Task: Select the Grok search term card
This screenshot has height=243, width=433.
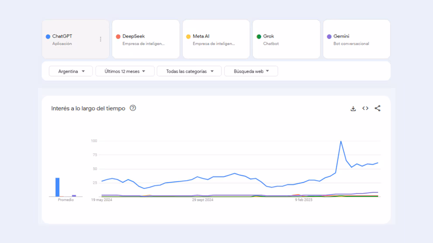Action: pyautogui.click(x=286, y=39)
